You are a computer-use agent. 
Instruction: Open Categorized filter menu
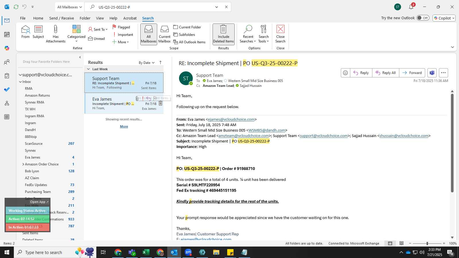click(x=76, y=34)
